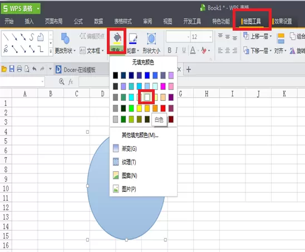
Task: Click the text highlight effect icon
Action: (204, 51)
